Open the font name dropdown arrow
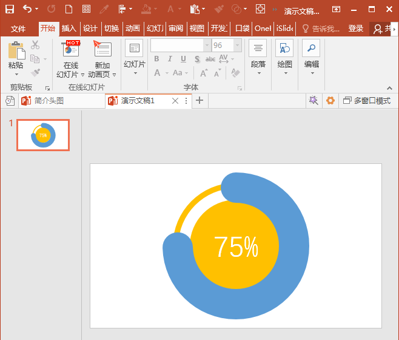This screenshot has height=340, width=399. click(x=207, y=46)
